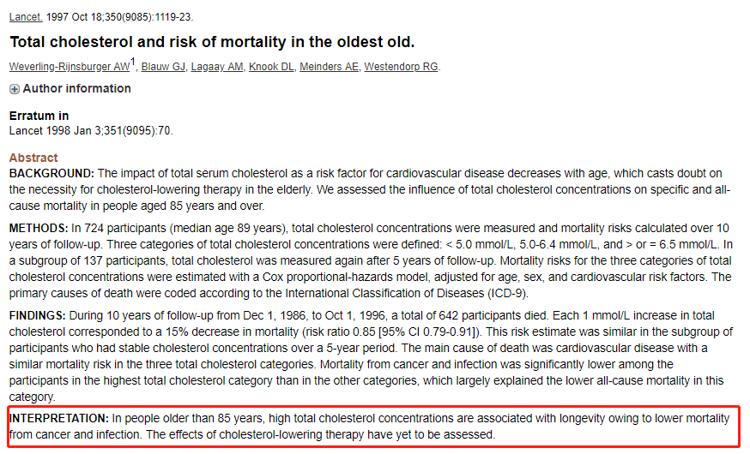Image resolution: width=750 pixels, height=454 pixels.
Task: Click the FINDINGS label in abstract
Action: [x=37, y=315]
